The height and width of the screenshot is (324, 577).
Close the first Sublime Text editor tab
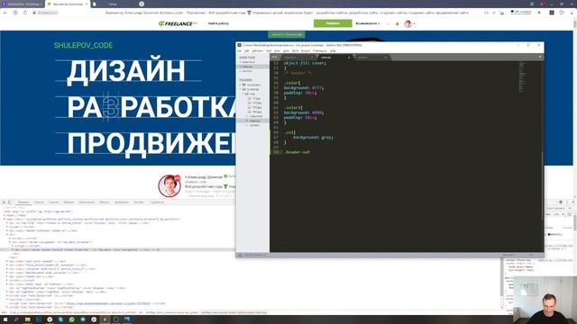pyautogui.click(x=312, y=58)
